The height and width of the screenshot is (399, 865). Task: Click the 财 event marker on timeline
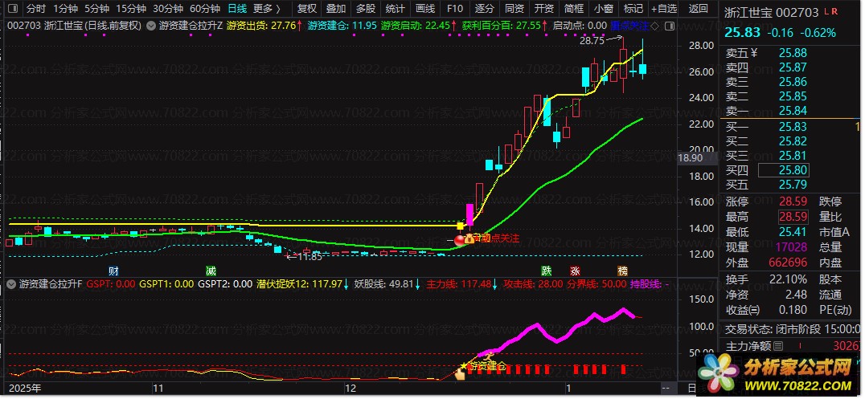pyautogui.click(x=113, y=271)
